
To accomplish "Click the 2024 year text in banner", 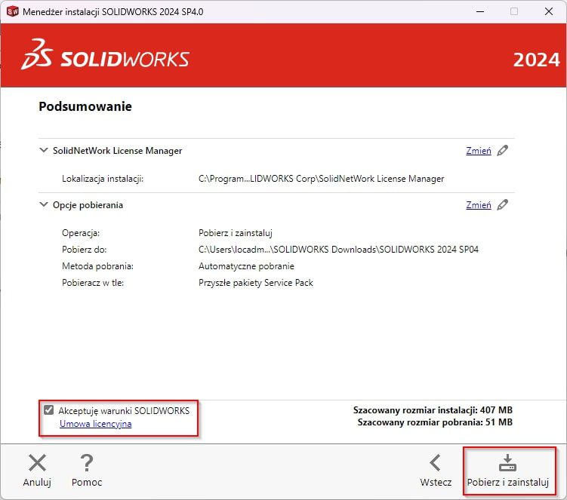I will pyautogui.click(x=536, y=60).
